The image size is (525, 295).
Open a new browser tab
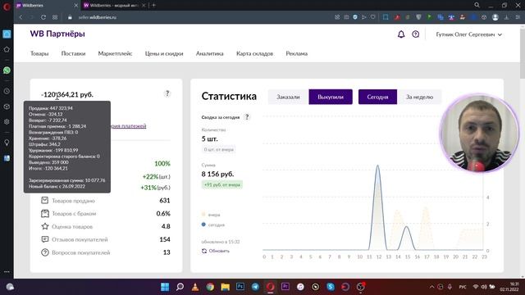[x=153, y=5]
